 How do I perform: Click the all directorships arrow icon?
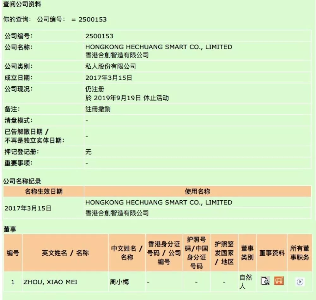pyautogui.click(x=300, y=282)
